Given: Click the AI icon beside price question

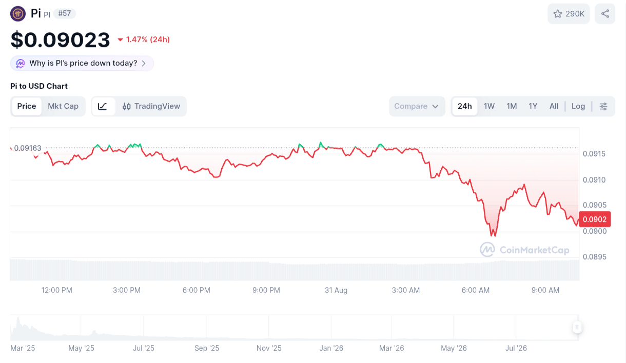Looking at the screenshot, I should coord(21,63).
